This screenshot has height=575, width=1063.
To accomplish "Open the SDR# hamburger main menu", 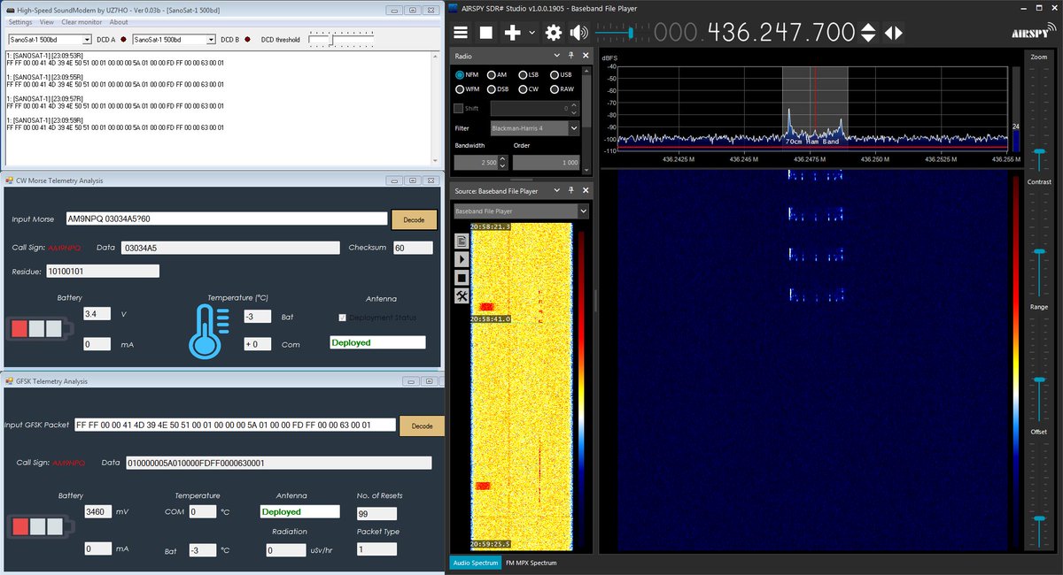I will coord(461,33).
